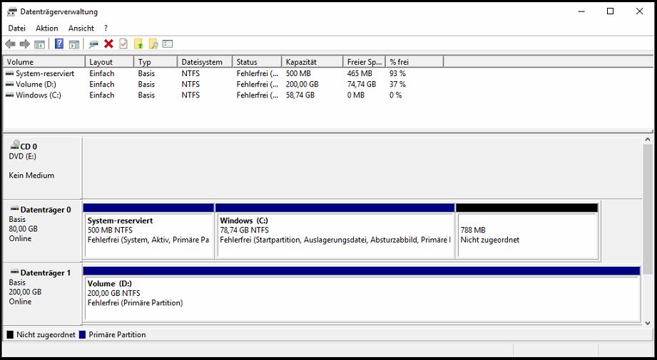The image size is (657, 360).
Task: Click the forward arrow toolbar icon
Action: [x=25, y=44]
